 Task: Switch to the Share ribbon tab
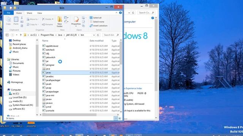click(x=29, y=13)
